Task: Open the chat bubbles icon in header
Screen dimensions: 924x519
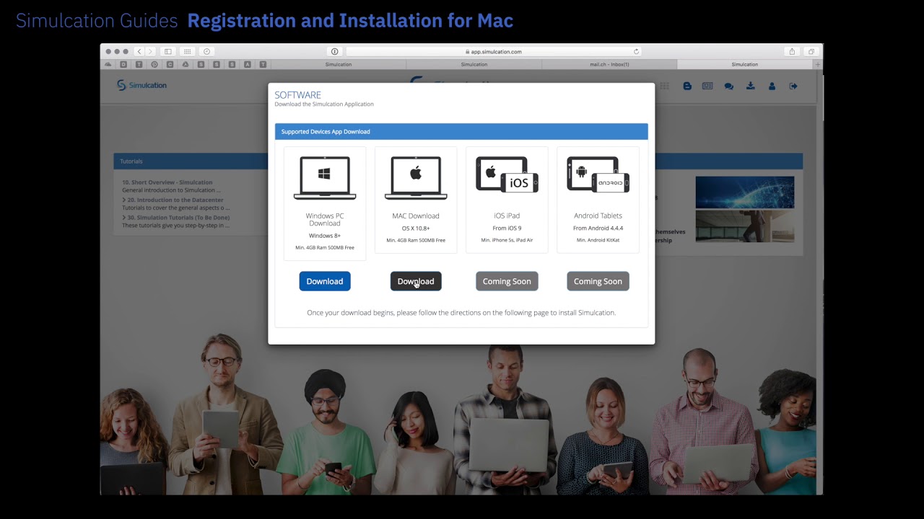Action: 729,86
